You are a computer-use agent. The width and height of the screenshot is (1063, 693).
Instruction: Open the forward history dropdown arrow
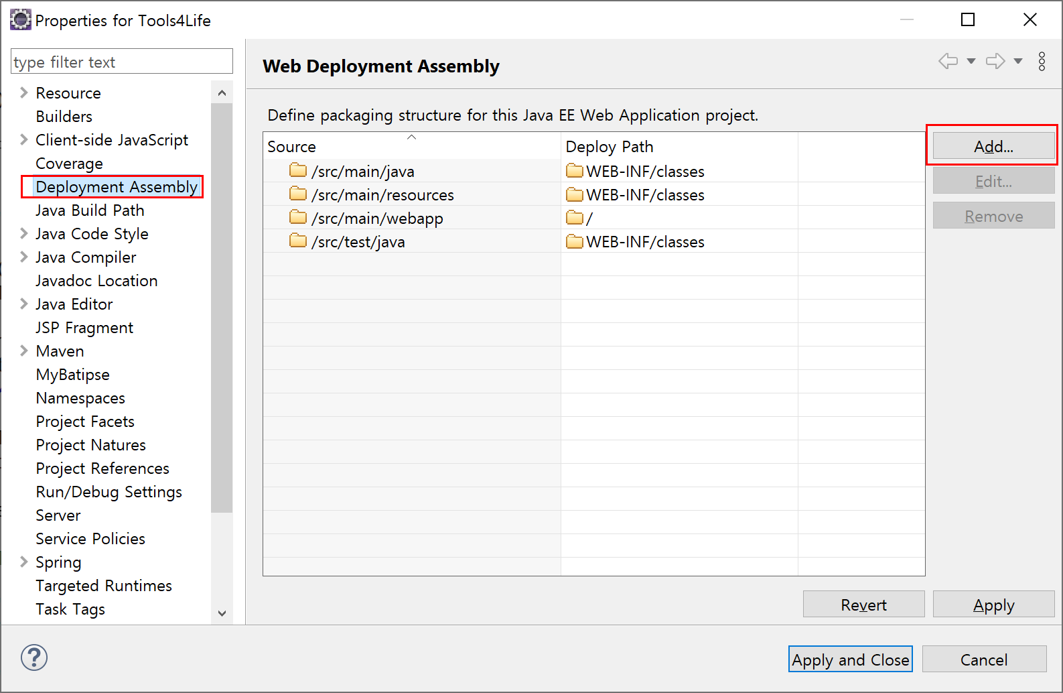[1018, 62]
